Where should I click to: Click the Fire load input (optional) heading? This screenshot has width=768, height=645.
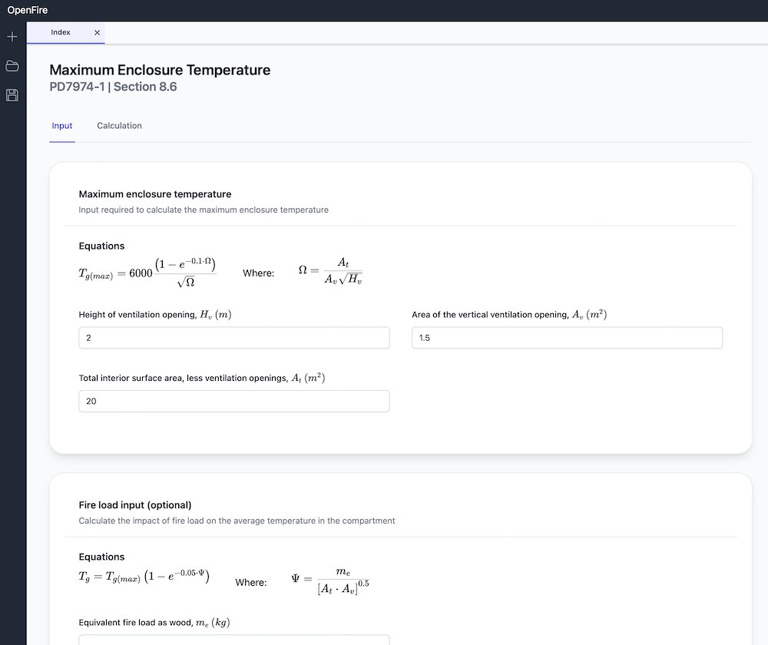pos(135,505)
